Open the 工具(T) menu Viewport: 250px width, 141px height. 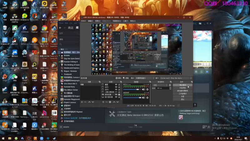(126, 21)
